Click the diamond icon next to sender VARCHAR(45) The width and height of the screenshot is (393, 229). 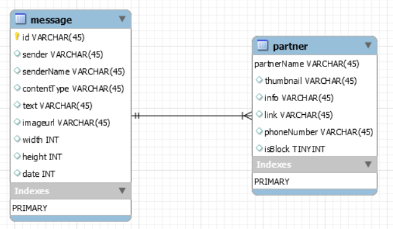(x=17, y=53)
